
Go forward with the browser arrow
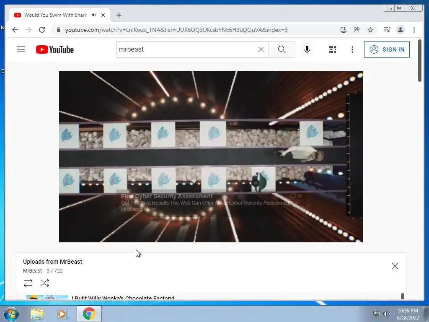(28, 30)
